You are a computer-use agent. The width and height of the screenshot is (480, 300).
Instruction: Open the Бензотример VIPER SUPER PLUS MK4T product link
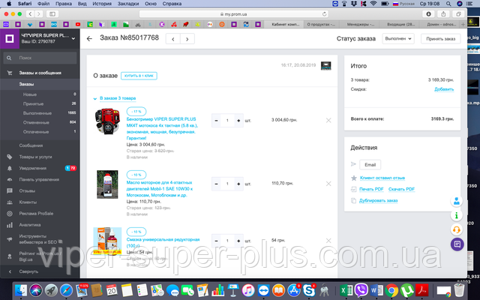(x=162, y=128)
